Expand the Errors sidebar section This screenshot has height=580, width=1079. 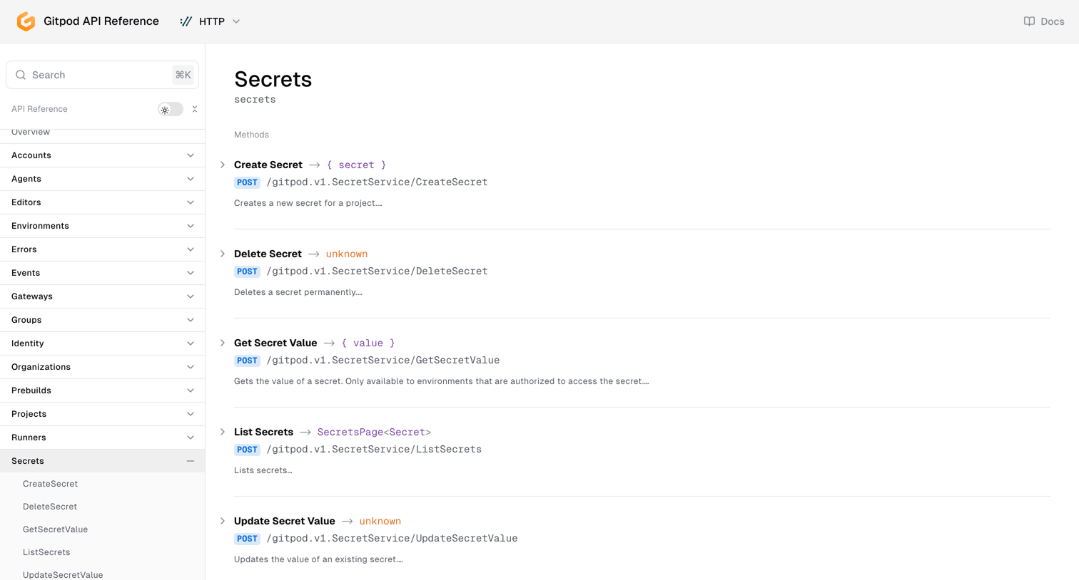point(102,249)
